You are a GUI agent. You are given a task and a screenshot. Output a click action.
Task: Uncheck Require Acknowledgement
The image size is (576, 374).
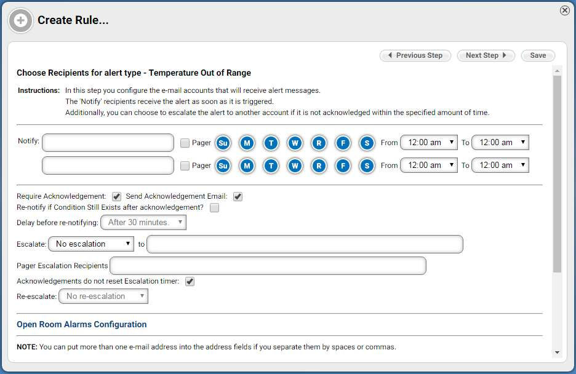(x=116, y=197)
